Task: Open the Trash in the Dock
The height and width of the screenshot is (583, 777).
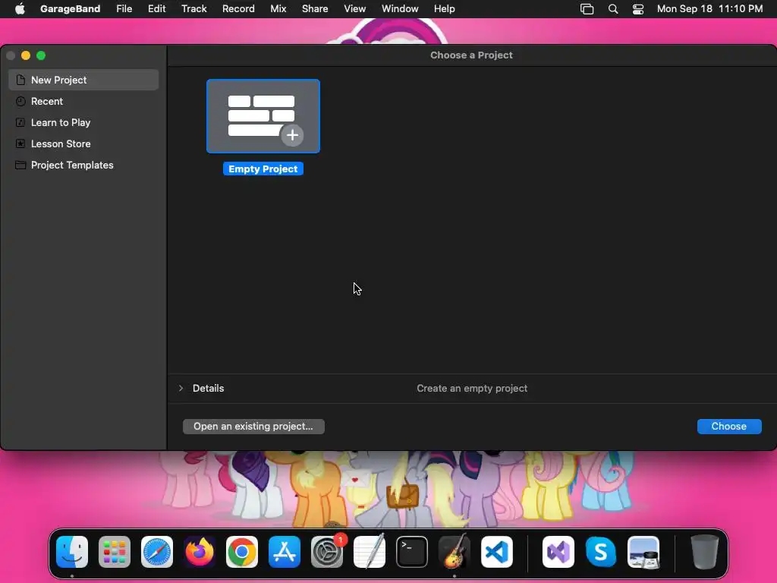Action: [705, 552]
